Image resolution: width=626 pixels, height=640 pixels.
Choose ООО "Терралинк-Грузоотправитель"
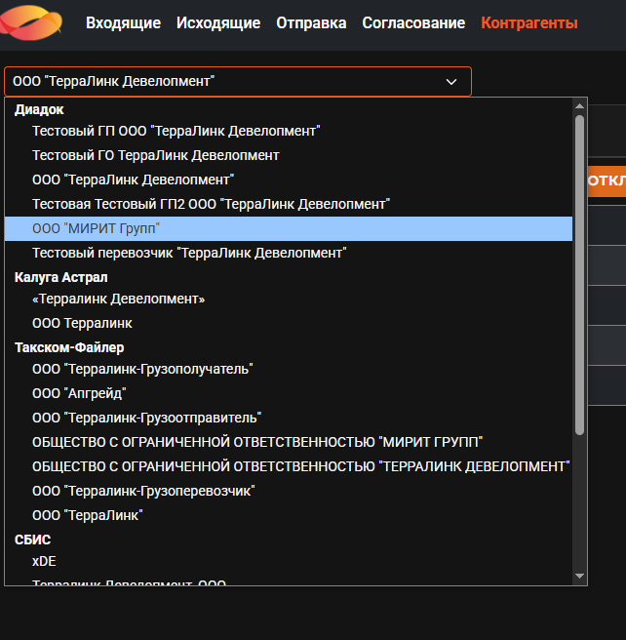click(x=289, y=418)
